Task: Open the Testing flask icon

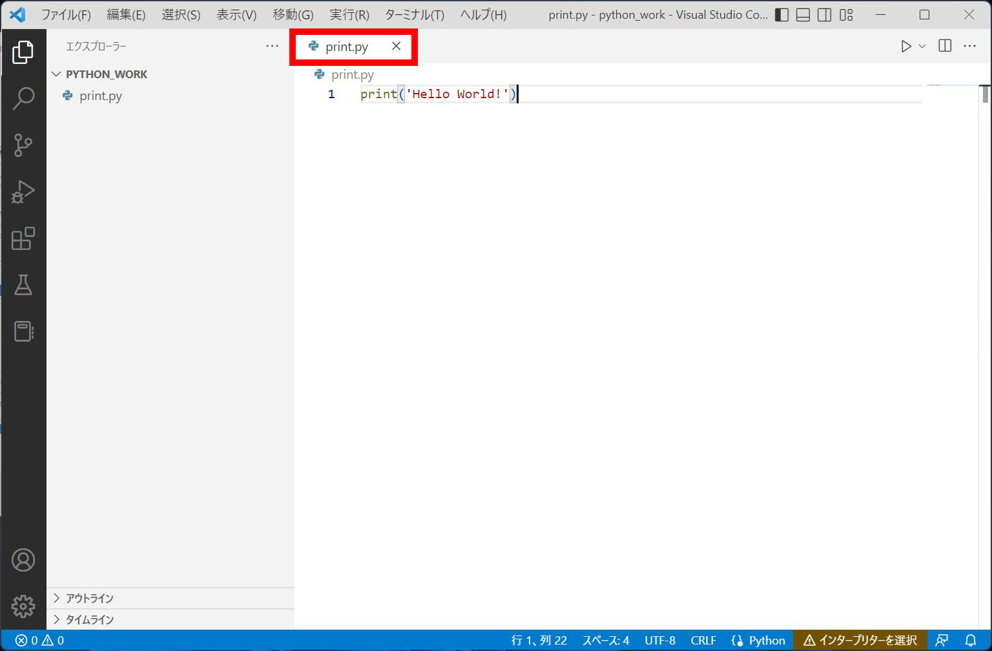Action: click(24, 285)
